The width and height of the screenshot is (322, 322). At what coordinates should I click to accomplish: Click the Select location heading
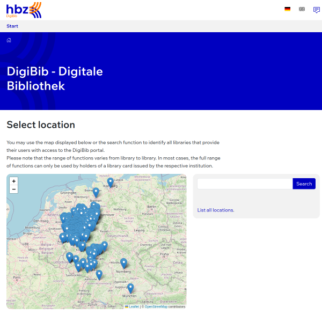click(41, 125)
